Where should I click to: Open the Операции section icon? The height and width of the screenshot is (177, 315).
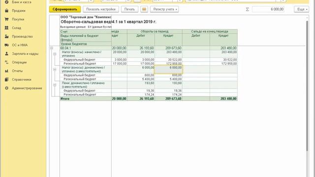click(x=6, y=62)
